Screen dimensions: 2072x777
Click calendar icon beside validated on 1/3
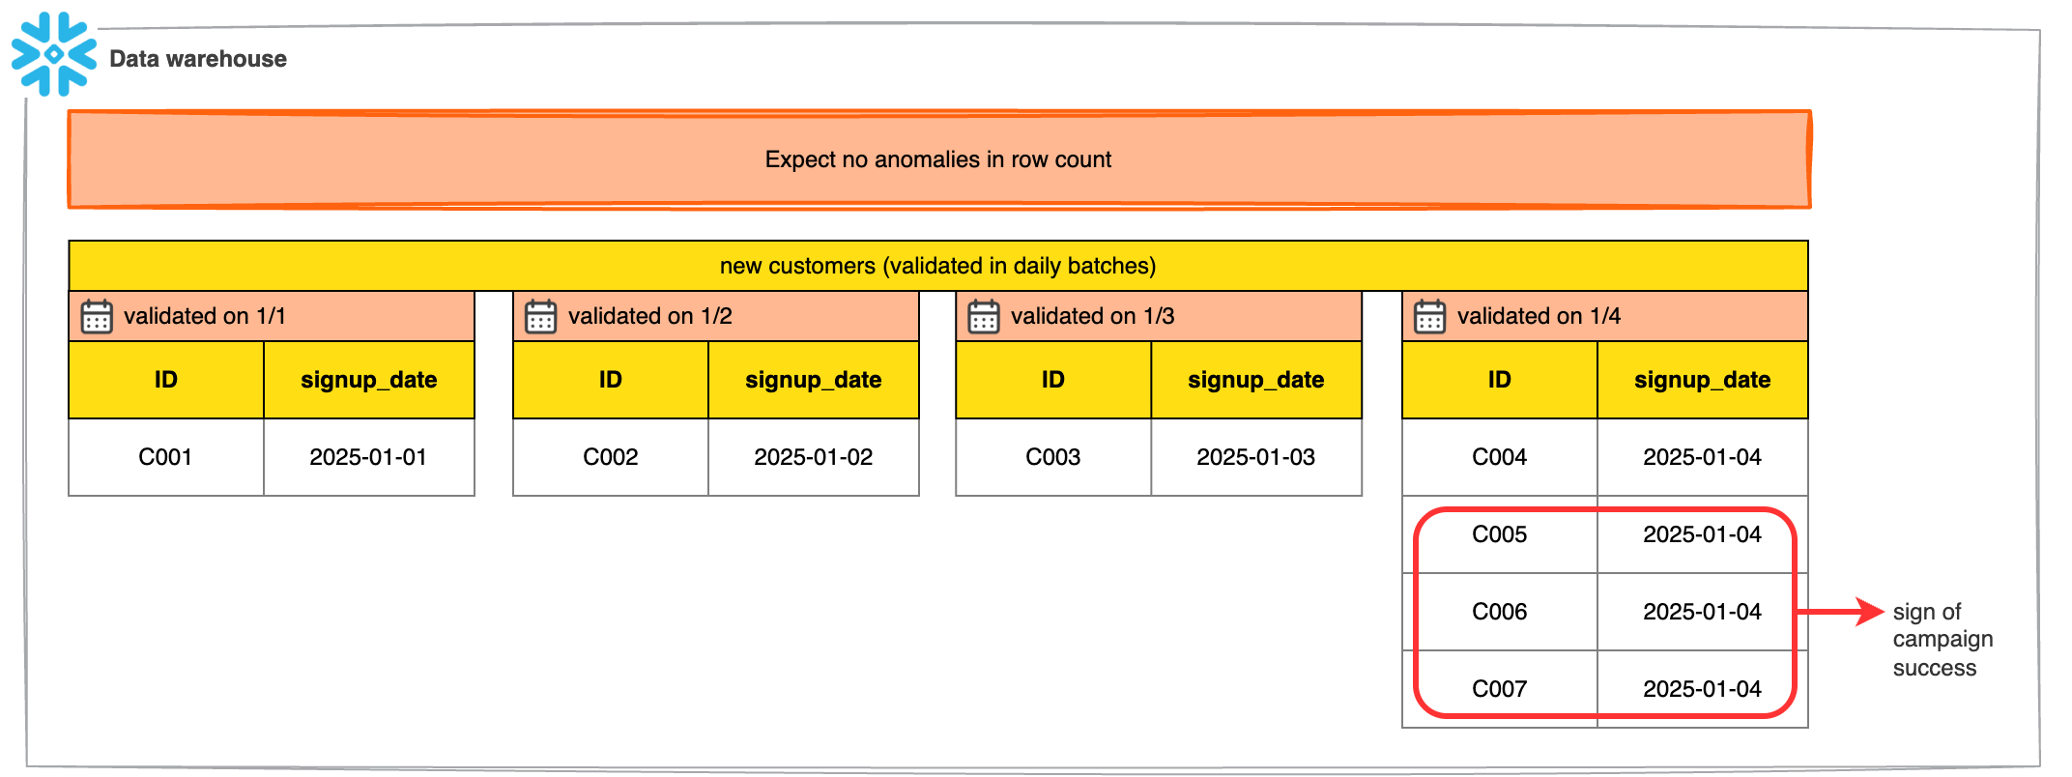pyautogui.click(x=984, y=316)
